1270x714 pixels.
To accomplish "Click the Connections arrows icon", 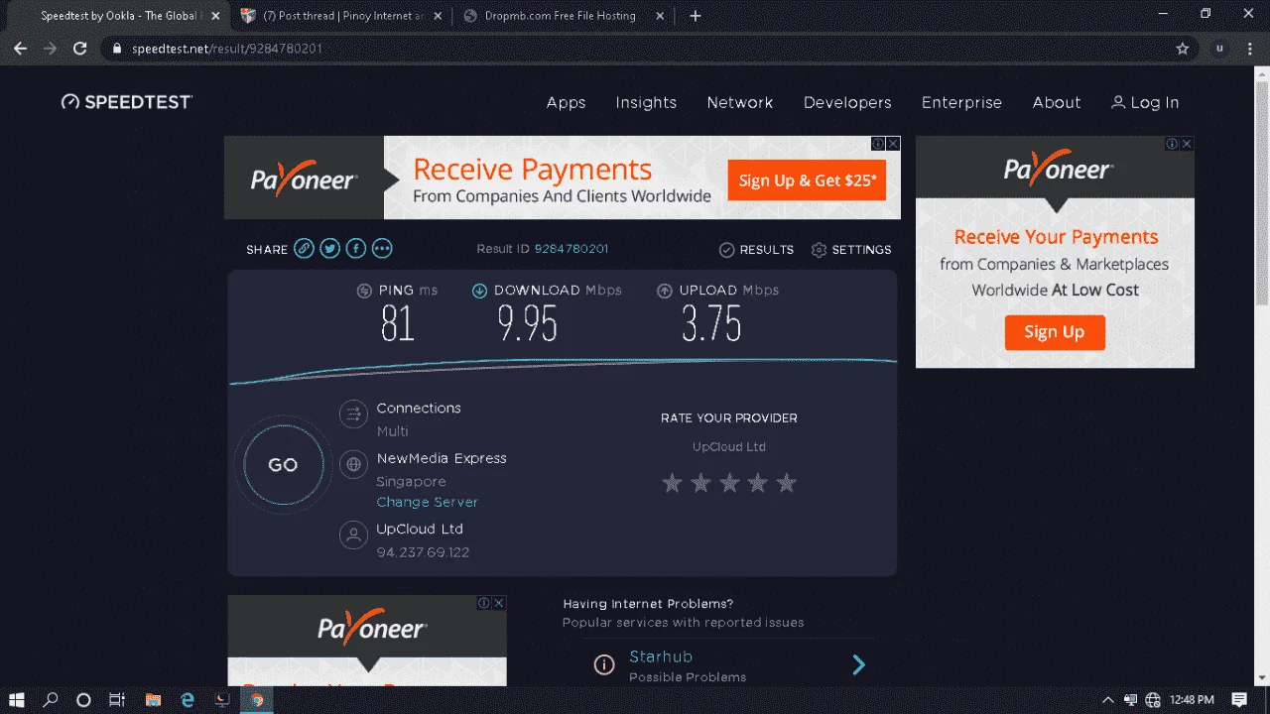I will (353, 415).
